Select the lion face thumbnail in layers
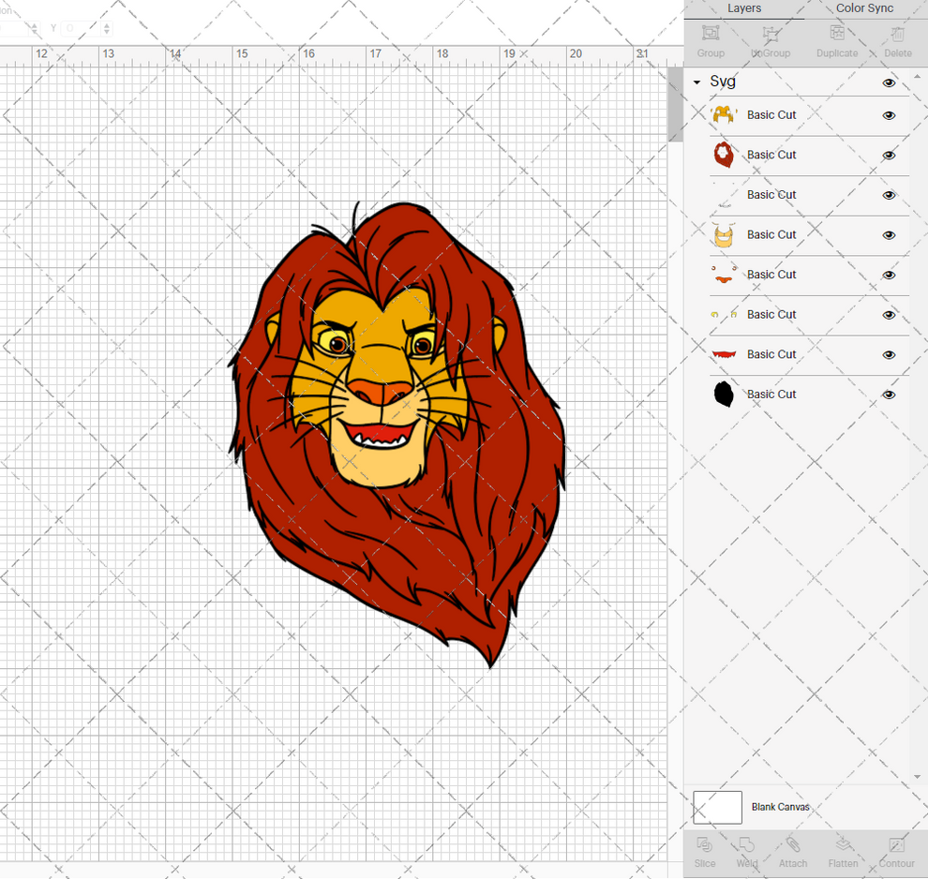 click(x=723, y=235)
